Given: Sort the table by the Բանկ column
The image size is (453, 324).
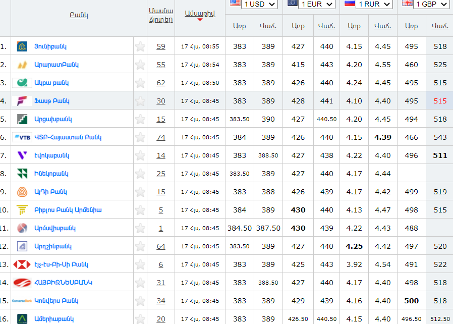Looking at the screenshot, I should pos(79,15).
